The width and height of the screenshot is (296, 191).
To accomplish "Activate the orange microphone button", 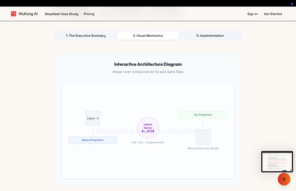I will coord(284,179).
